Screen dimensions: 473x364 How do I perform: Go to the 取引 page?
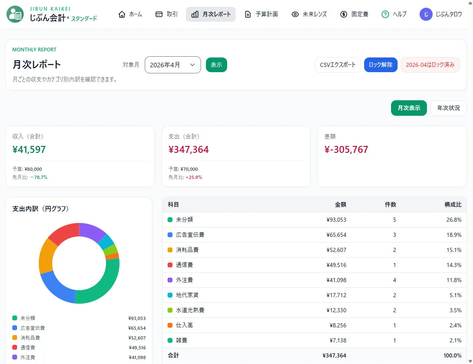click(166, 14)
